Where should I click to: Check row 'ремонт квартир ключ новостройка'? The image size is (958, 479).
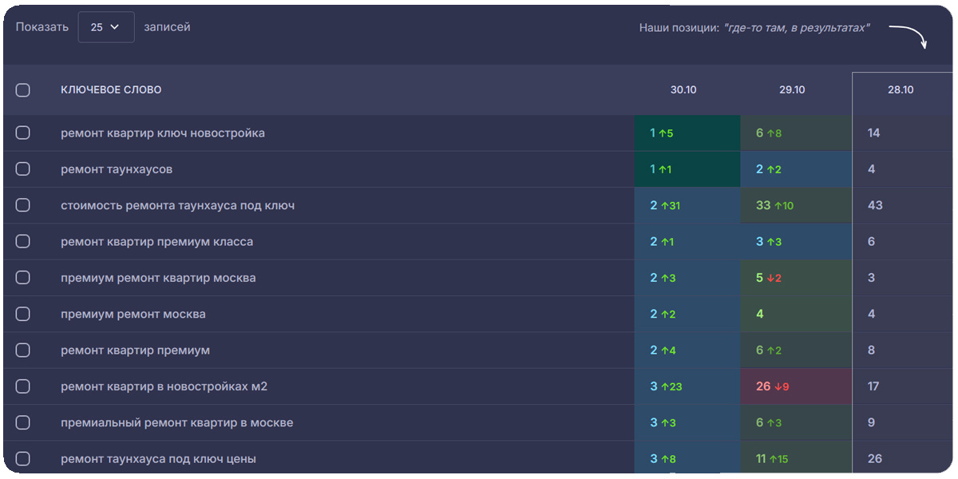tap(23, 133)
